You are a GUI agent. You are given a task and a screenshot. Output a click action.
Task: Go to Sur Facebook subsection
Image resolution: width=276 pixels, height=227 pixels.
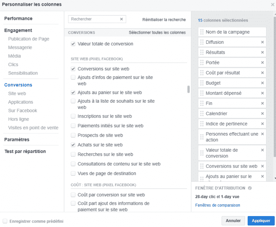pyautogui.click(x=23, y=111)
